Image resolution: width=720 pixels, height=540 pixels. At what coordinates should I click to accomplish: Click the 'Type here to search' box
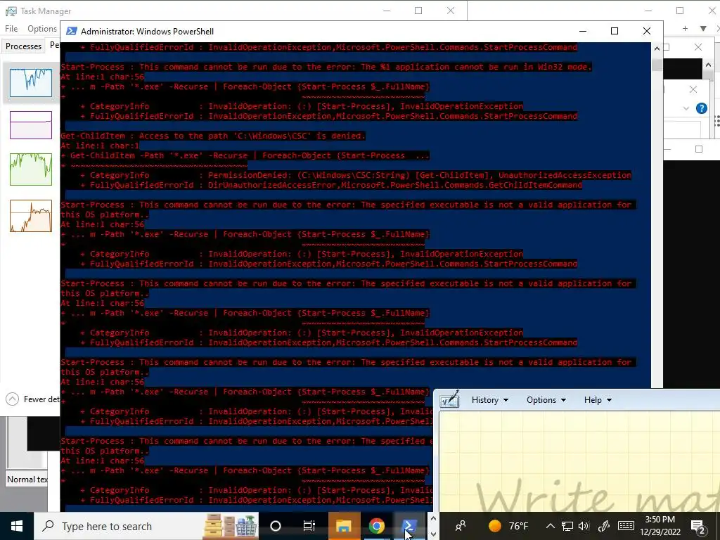click(120, 526)
